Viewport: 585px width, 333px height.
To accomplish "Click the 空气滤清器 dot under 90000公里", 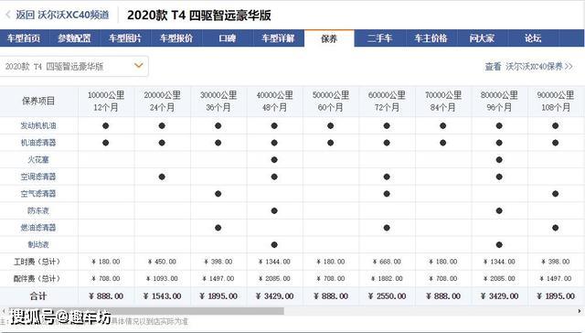I will click(x=556, y=194).
